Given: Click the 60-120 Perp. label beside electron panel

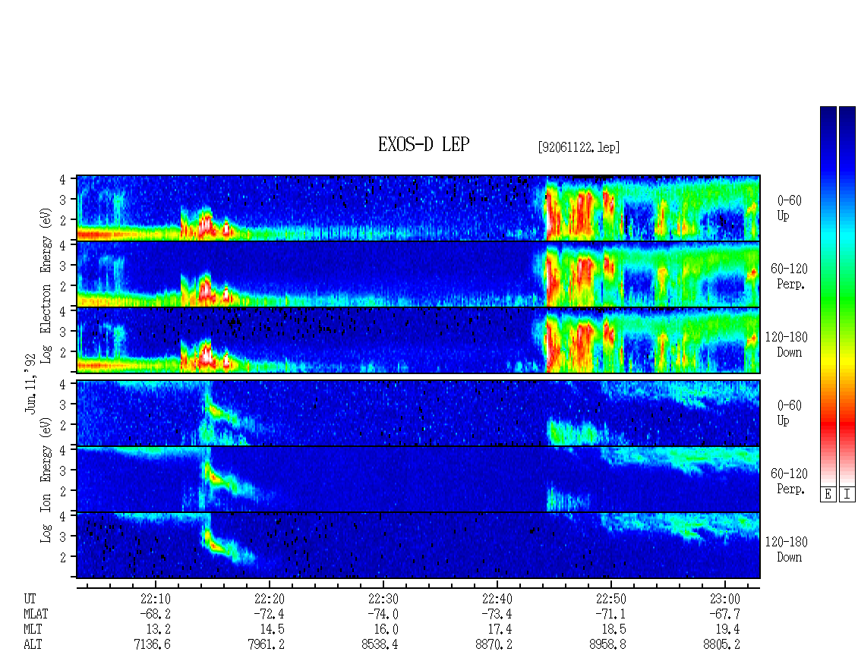Looking at the screenshot, I should click(x=789, y=276).
